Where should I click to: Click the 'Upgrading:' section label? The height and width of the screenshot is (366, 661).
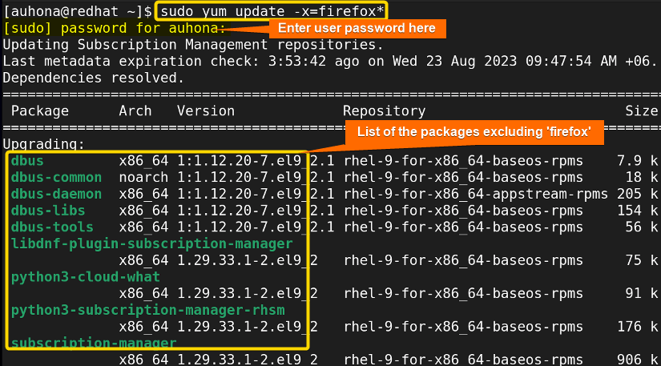pyautogui.click(x=44, y=144)
